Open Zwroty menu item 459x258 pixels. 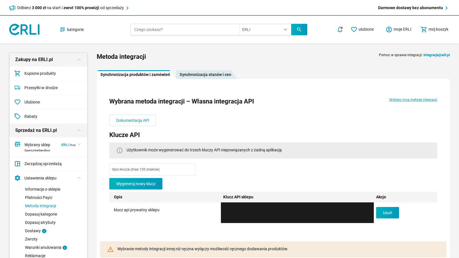point(31,239)
